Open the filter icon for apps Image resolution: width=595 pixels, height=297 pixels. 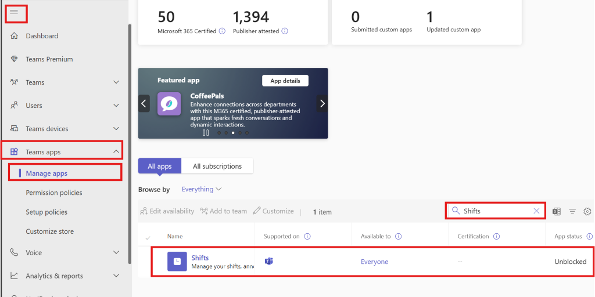572,211
